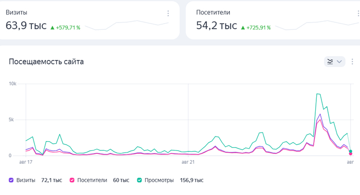Click the +579,71 % growth indicator
This screenshot has height=195, width=360.
(65, 28)
